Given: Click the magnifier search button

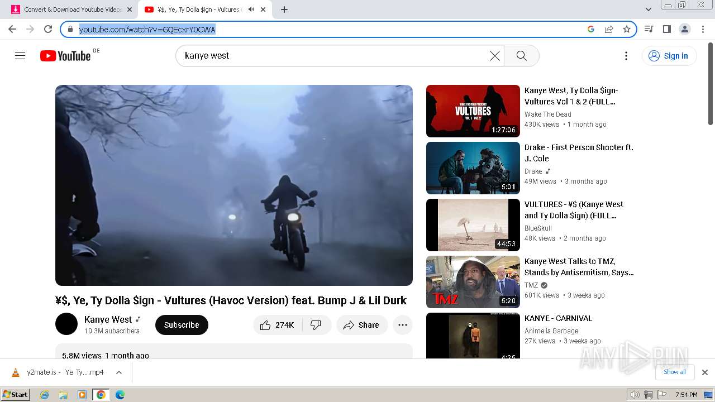Looking at the screenshot, I should [522, 56].
